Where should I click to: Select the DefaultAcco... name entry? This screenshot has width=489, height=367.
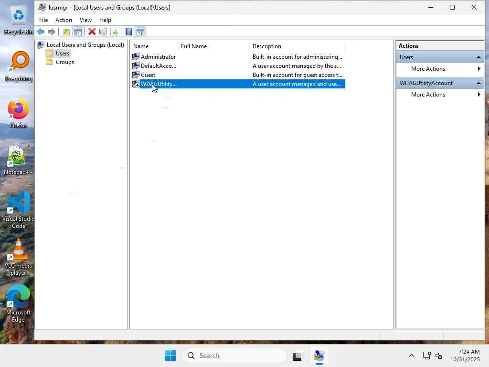click(x=159, y=65)
